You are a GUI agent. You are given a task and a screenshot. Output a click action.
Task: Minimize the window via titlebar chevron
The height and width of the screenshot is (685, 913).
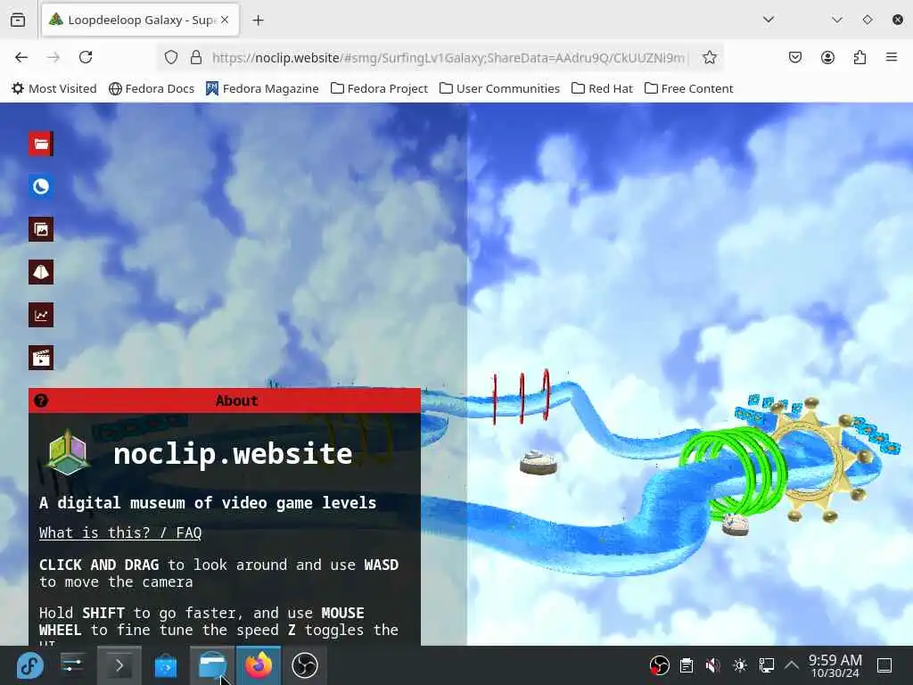pos(837,20)
